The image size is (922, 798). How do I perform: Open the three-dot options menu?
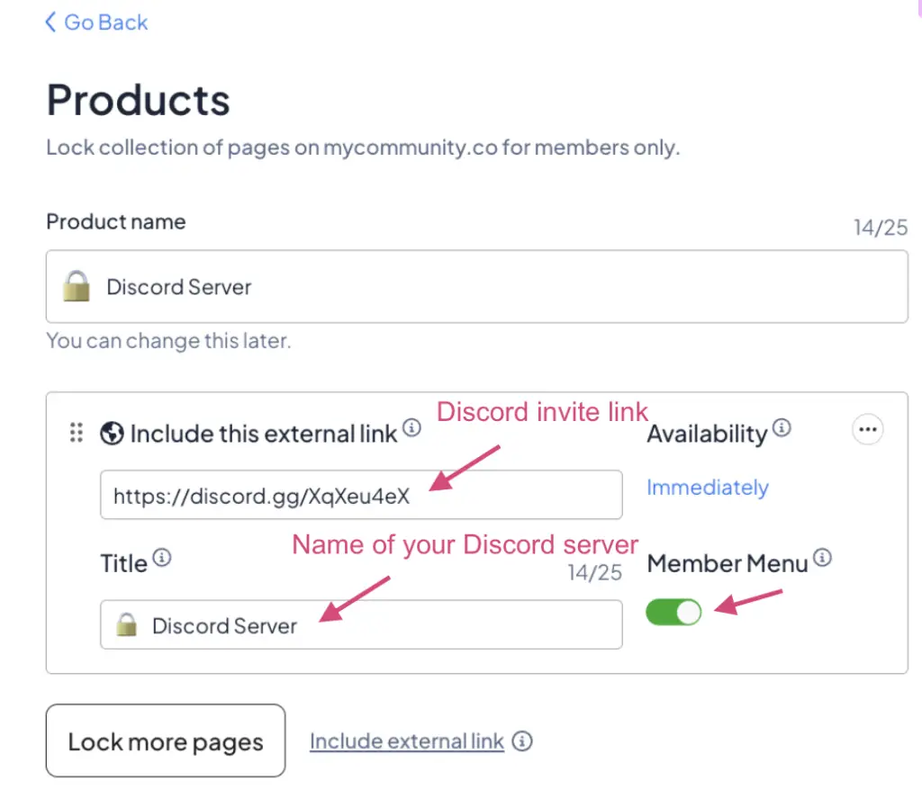click(x=867, y=429)
